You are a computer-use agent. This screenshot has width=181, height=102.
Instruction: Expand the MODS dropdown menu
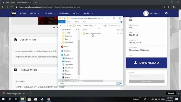35,13
